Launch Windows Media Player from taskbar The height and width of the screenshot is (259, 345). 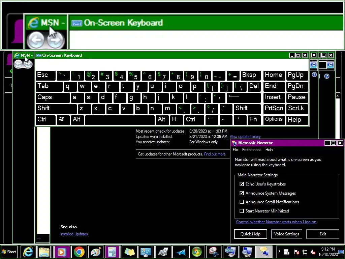[x=62, y=252]
